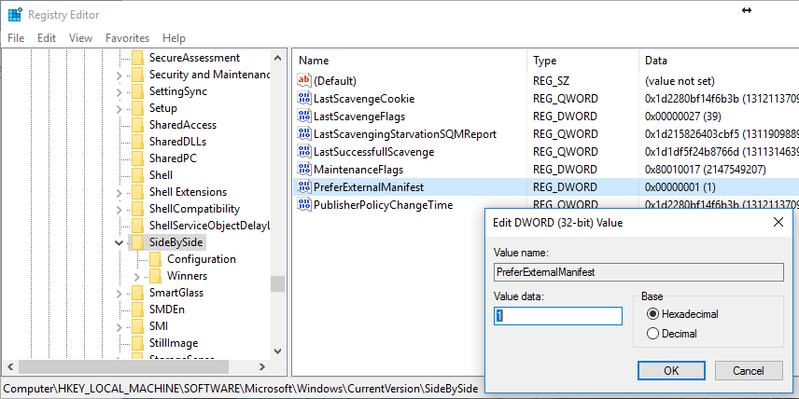Screen dimensions: 799x399
Task: Click the LastScavengeCookie binary value icon
Action: (303, 99)
